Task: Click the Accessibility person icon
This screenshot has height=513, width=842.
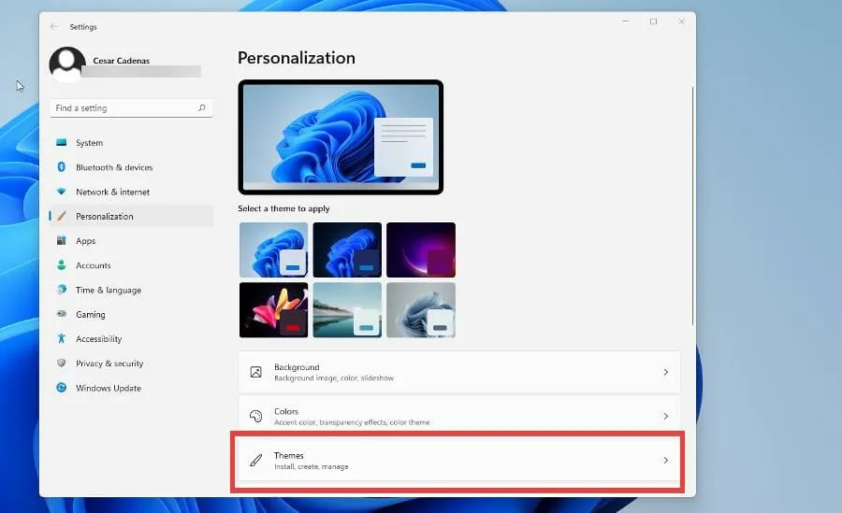Action: (62, 339)
